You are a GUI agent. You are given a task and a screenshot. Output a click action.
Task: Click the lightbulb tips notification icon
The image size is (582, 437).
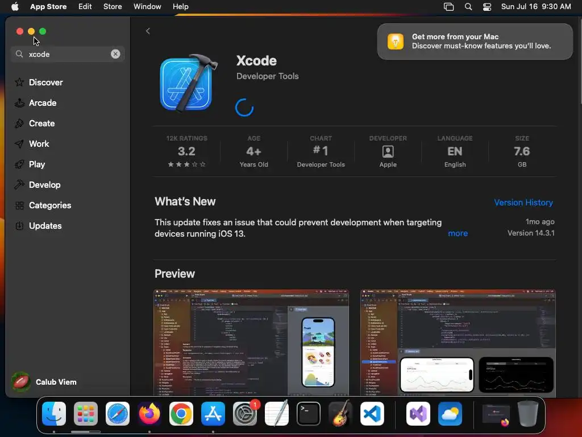[x=396, y=41]
